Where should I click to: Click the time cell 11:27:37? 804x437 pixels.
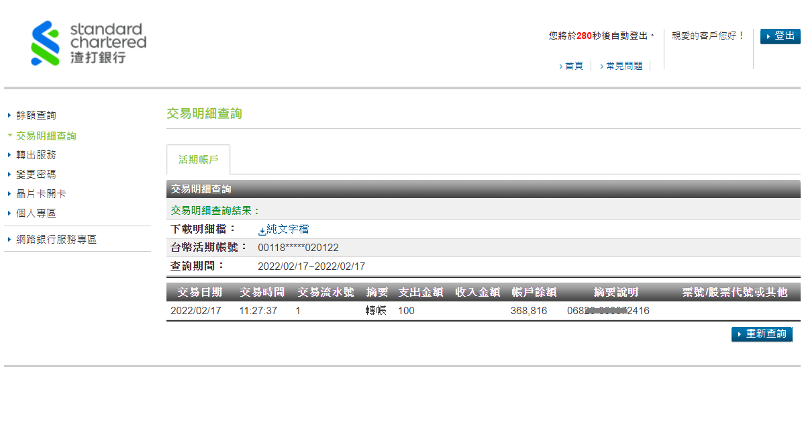[258, 311]
